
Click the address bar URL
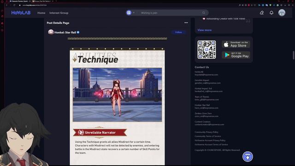[x=35, y=5]
